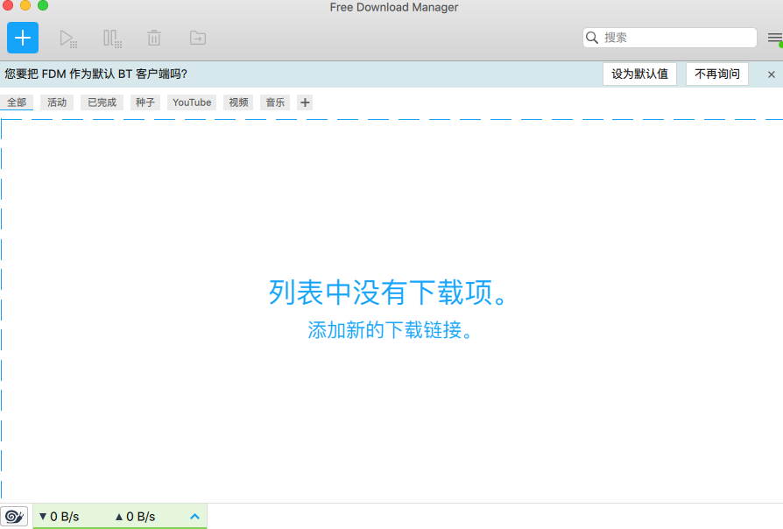Collapse the bottom speed panel chevron
This screenshot has width=783, height=529.
tap(194, 516)
